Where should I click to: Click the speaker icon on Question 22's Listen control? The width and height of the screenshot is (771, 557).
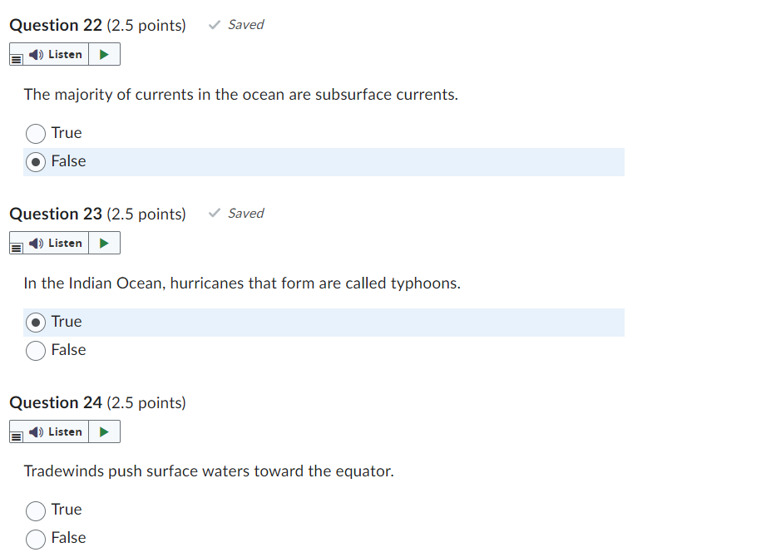click(34, 54)
